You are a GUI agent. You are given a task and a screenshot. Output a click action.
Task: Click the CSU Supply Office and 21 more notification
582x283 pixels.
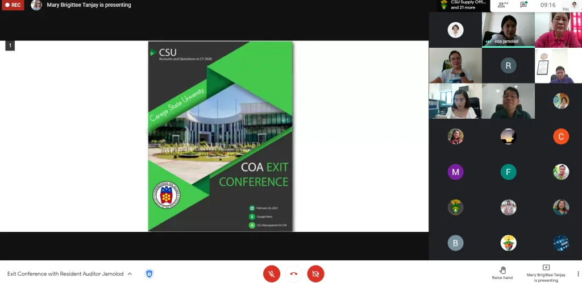point(464,5)
